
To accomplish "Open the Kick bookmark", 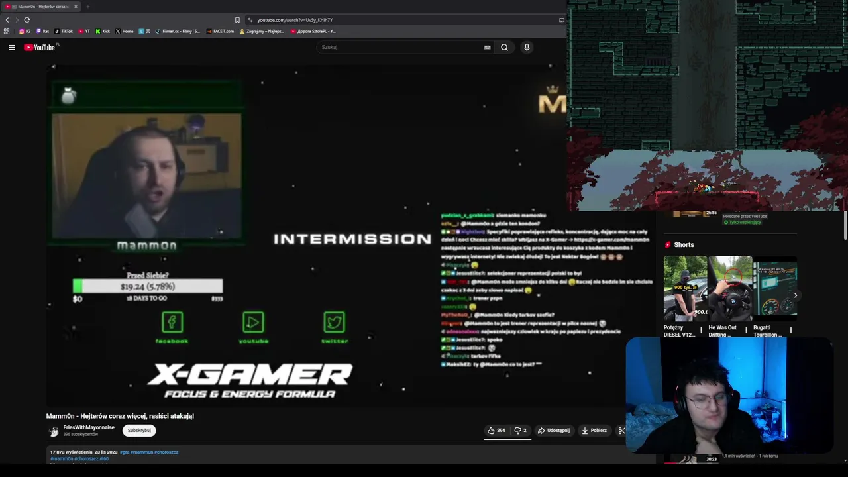I will coord(103,31).
